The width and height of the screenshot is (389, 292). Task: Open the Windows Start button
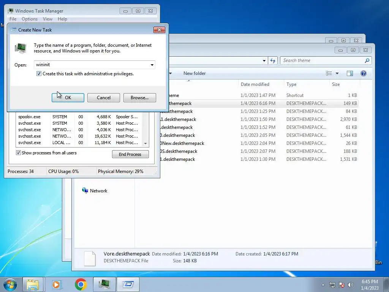[10, 284]
